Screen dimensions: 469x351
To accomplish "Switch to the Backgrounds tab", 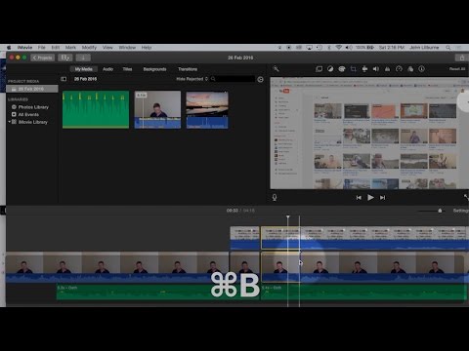I will tap(154, 69).
